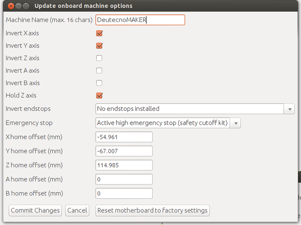301x225 pixels.
Task: Focus the Machine Name text field
Action: coord(140,20)
